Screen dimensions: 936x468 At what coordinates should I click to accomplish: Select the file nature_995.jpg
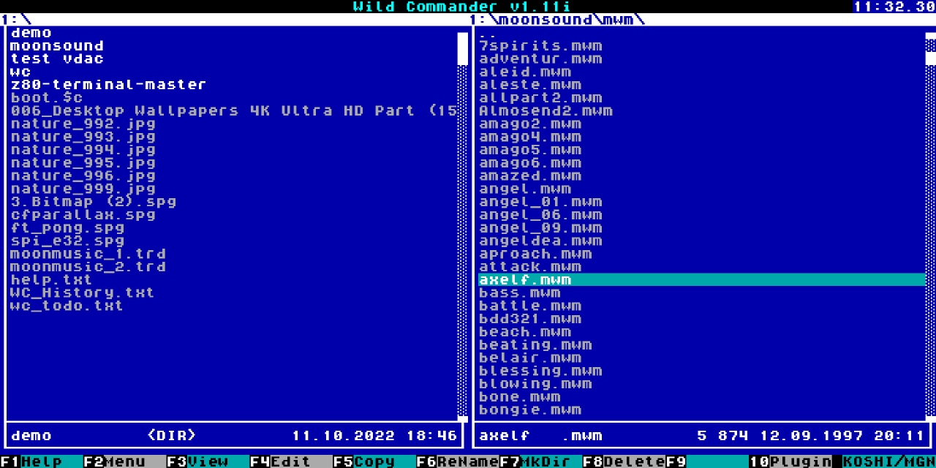point(83,163)
